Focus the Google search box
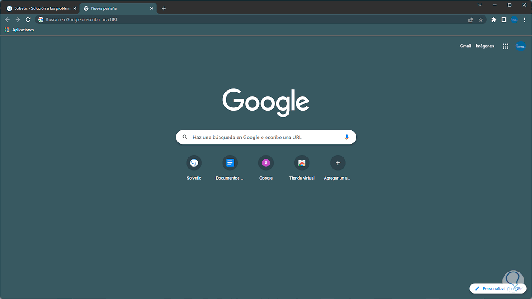532x299 pixels. (266, 137)
